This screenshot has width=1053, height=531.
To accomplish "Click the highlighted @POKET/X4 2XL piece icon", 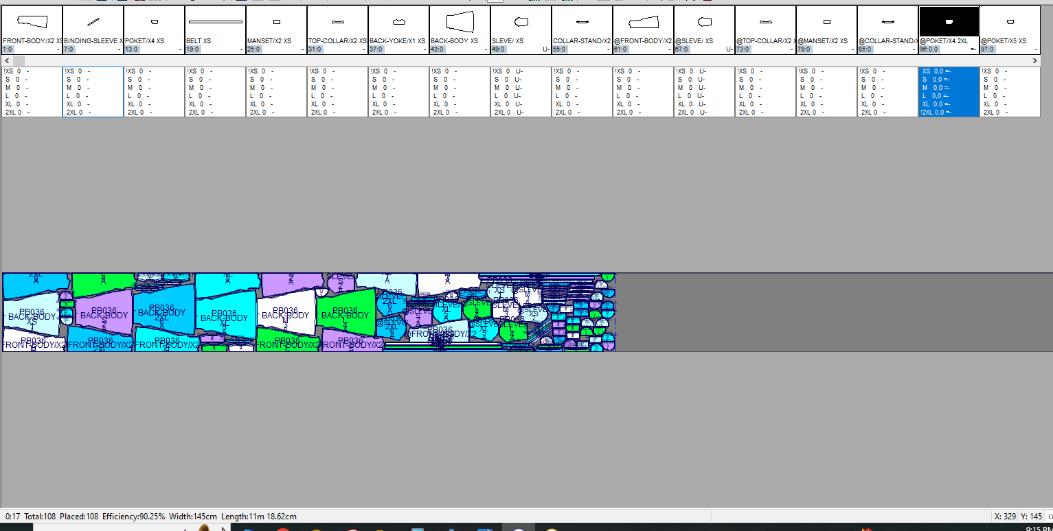I will coord(949,22).
